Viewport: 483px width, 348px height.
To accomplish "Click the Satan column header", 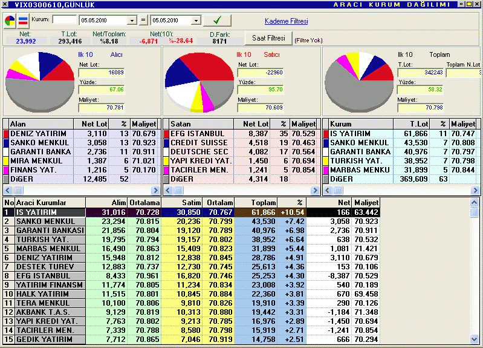I will coord(202,124).
